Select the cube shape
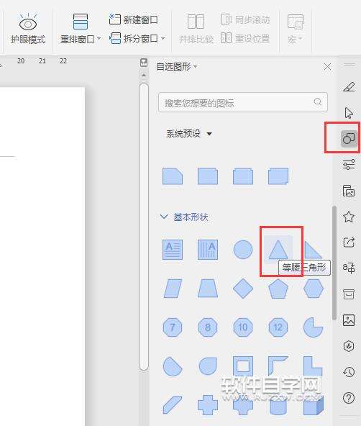Viewport: 361px width, 426px height. [314, 405]
